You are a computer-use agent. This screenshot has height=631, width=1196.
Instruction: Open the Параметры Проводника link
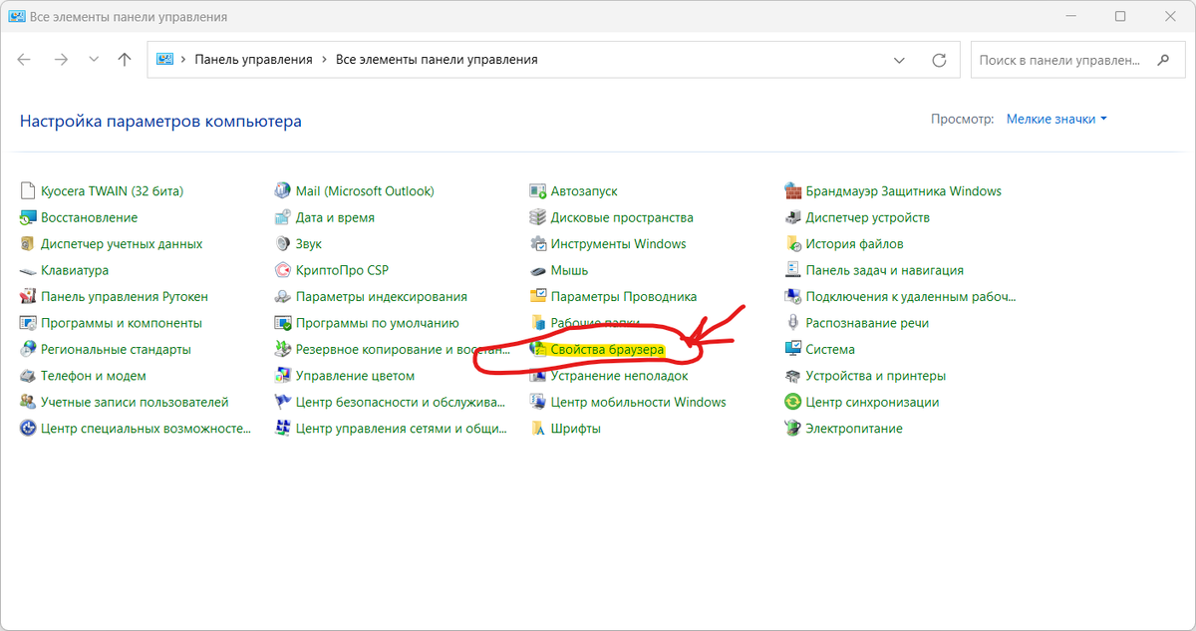624,297
